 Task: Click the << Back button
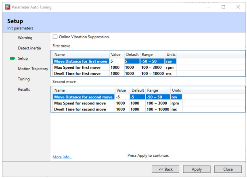165,169
